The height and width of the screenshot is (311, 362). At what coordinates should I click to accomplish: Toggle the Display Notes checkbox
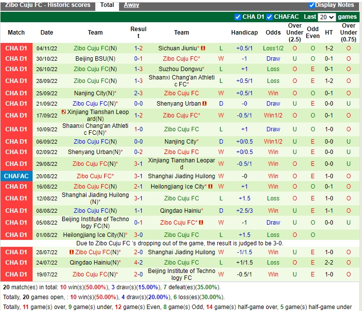pos(312,5)
